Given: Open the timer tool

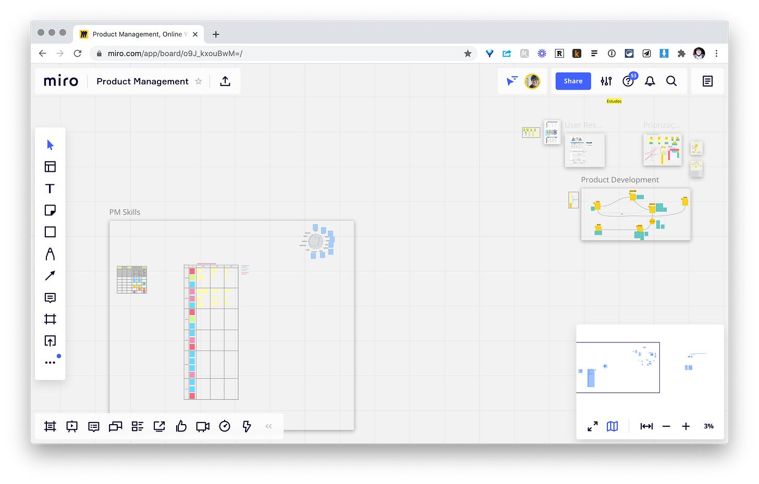Looking at the screenshot, I should pos(225,426).
